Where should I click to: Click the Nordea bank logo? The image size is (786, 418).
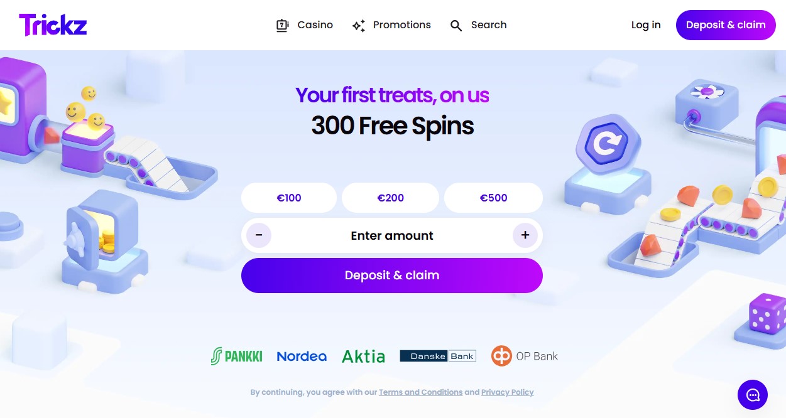[302, 356]
